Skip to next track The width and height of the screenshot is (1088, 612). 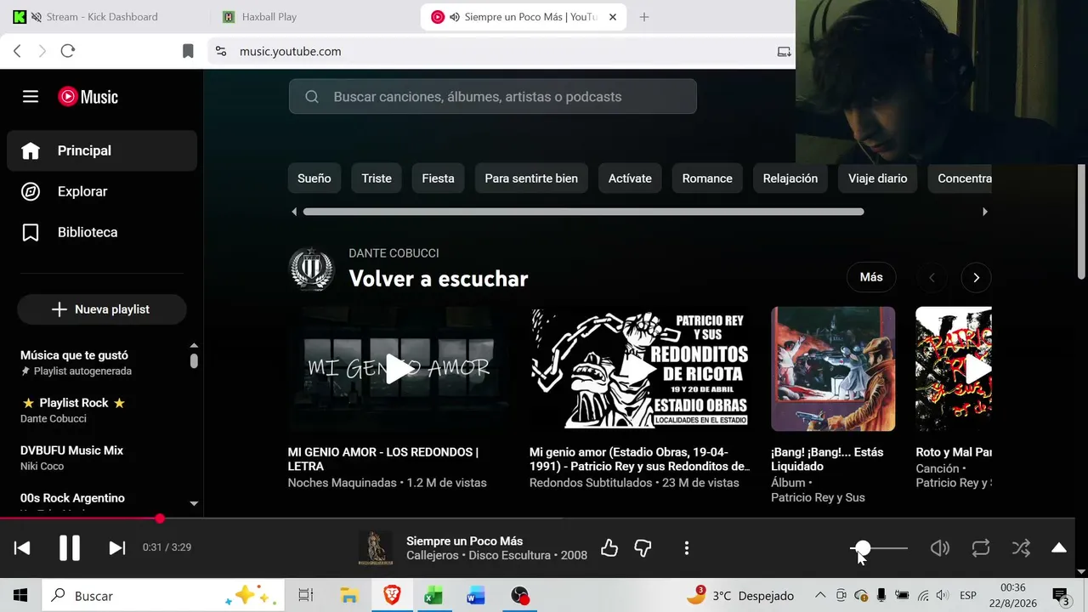[117, 548]
